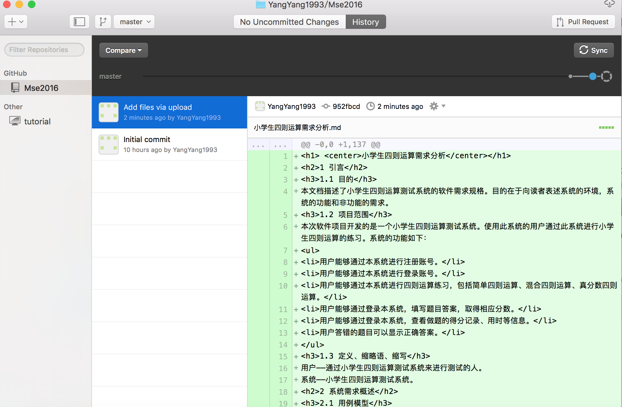
Task: Click line number 14 in the diff
Action: click(x=283, y=345)
